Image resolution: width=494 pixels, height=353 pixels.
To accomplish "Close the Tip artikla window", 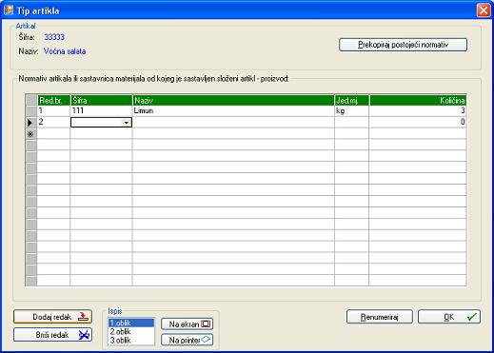I will (x=484, y=10).
